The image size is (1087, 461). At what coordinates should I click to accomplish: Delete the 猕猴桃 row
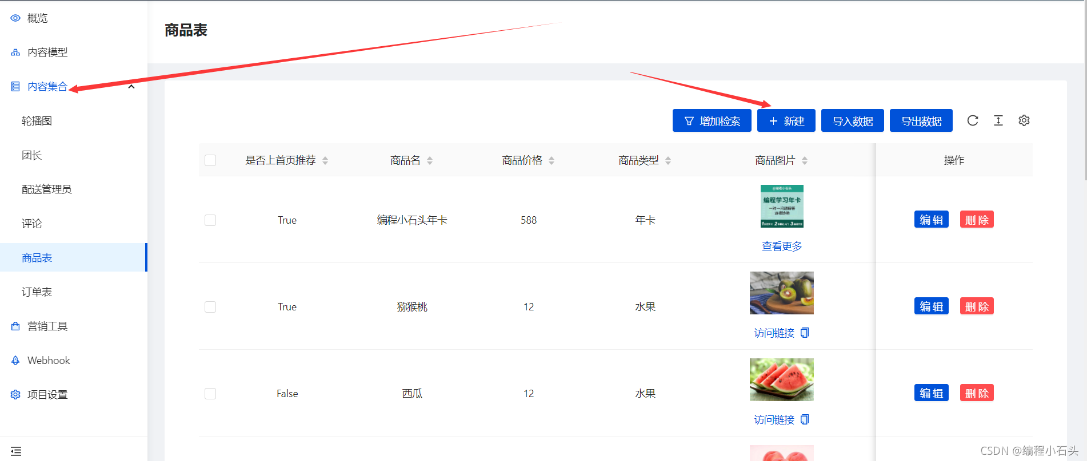[x=977, y=306]
